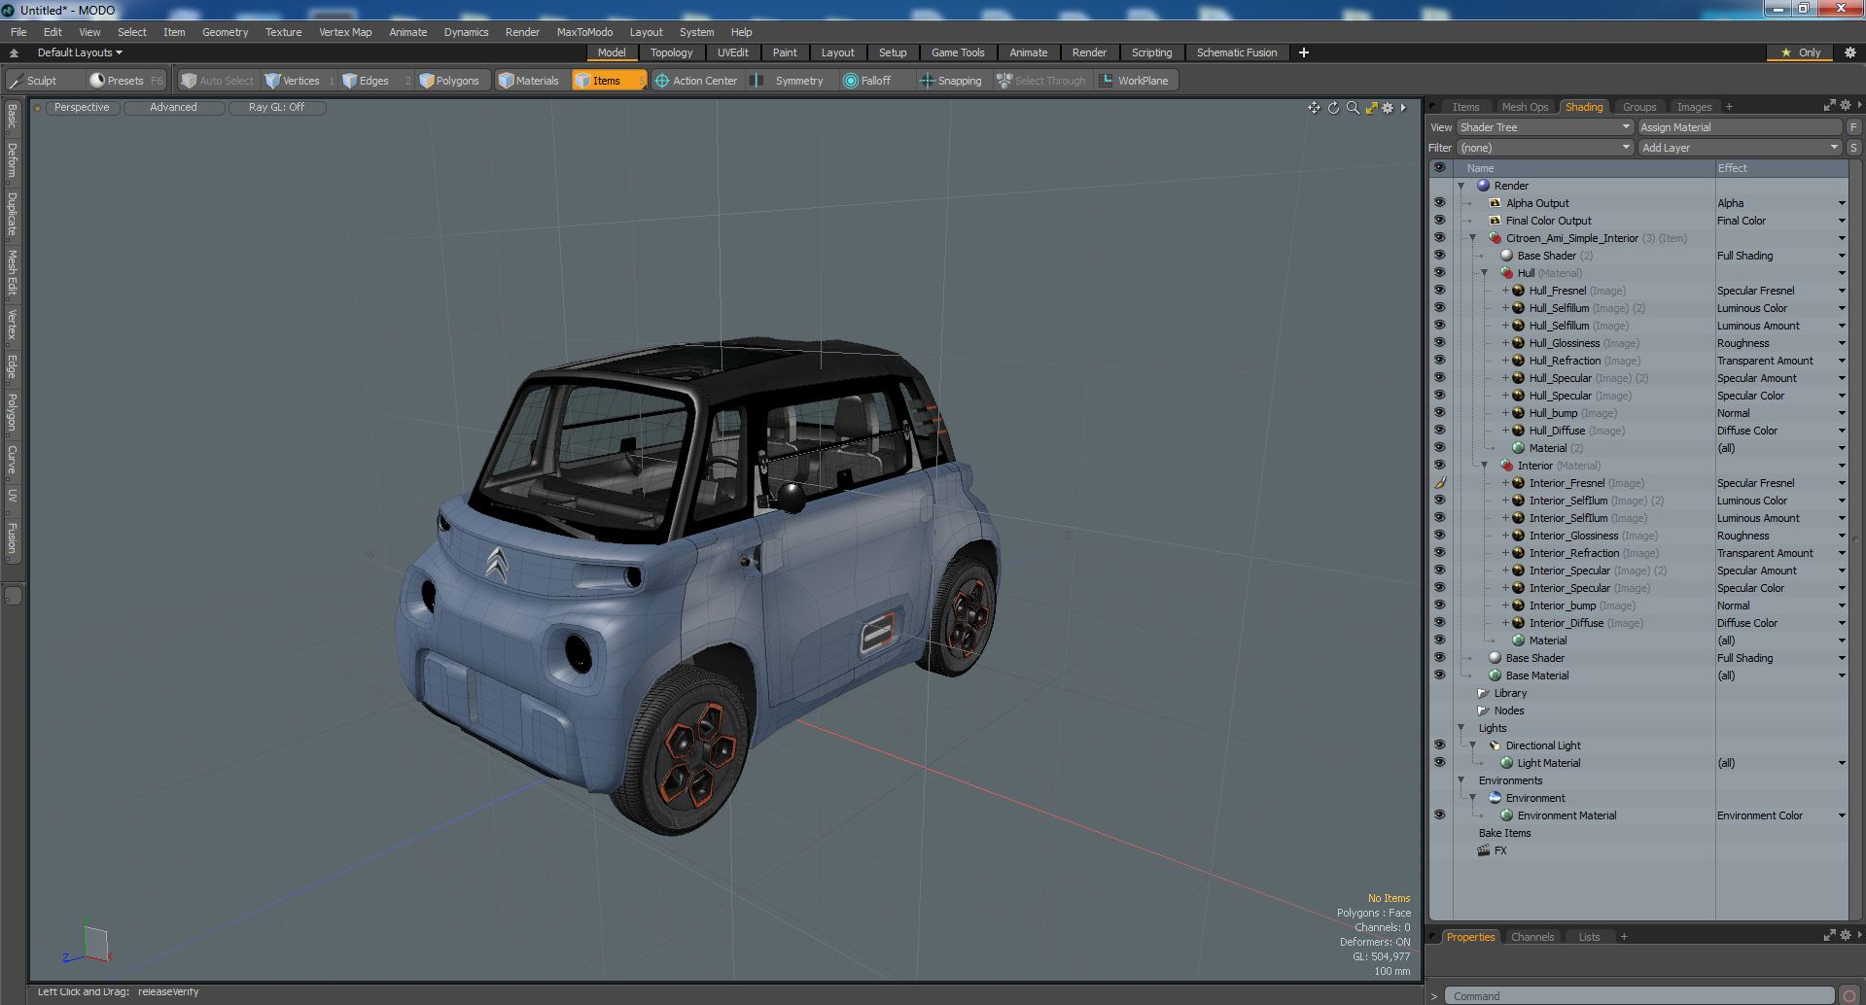Screen dimensions: 1866x1005
Task: Collapse the Interior material group
Action: tap(1484, 466)
